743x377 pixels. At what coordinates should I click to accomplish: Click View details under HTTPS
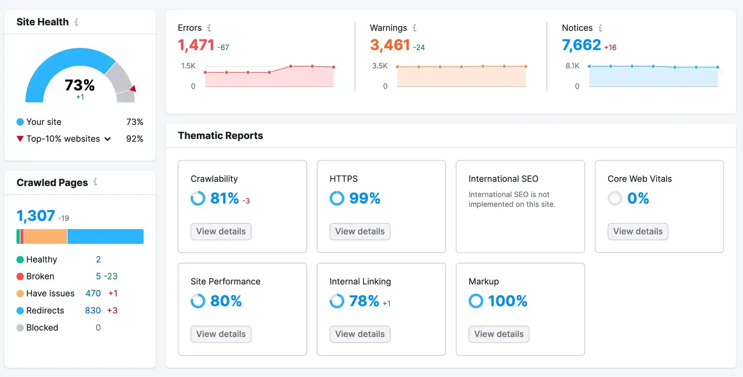click(x=360, y=231)
